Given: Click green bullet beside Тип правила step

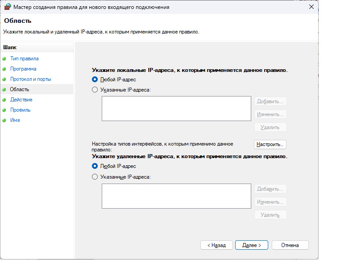Looking at the screenshot, I should tap(4, 59).
